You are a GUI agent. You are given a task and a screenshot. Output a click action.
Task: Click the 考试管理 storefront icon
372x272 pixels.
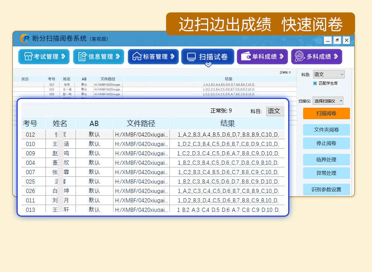pyautogui.click(x=28, y=56)
